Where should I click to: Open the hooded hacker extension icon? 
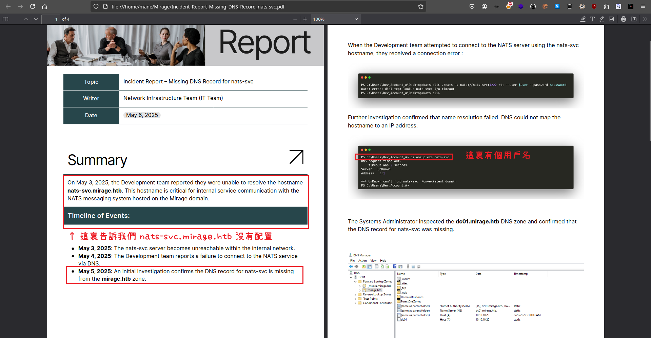pos(533,6)
